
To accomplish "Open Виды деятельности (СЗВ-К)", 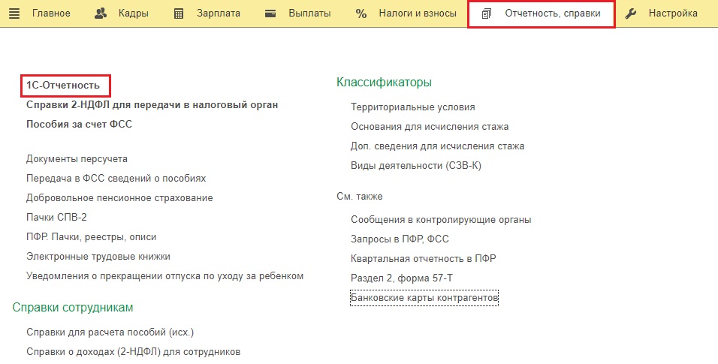I will [416, 166].
